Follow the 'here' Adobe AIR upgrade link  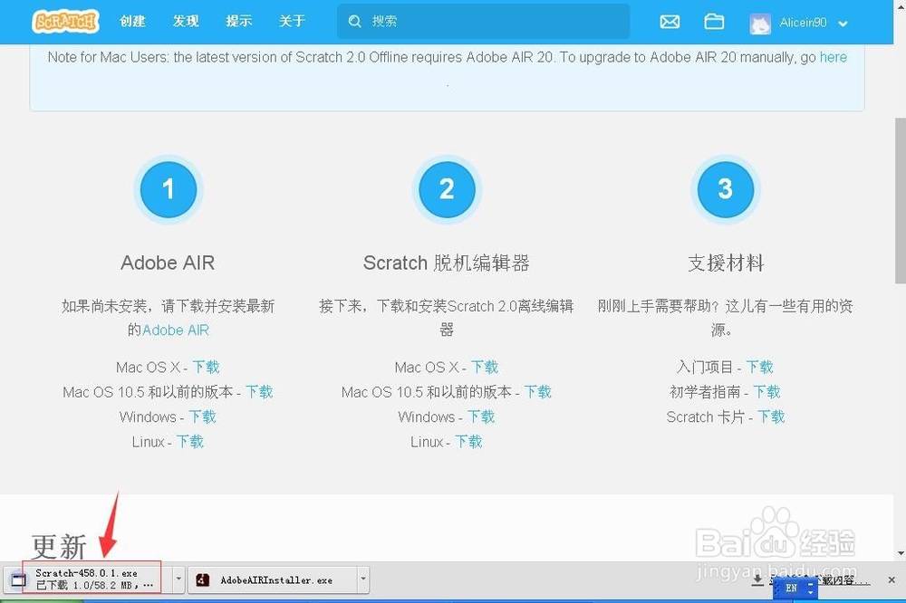click(x=834, y=57)
